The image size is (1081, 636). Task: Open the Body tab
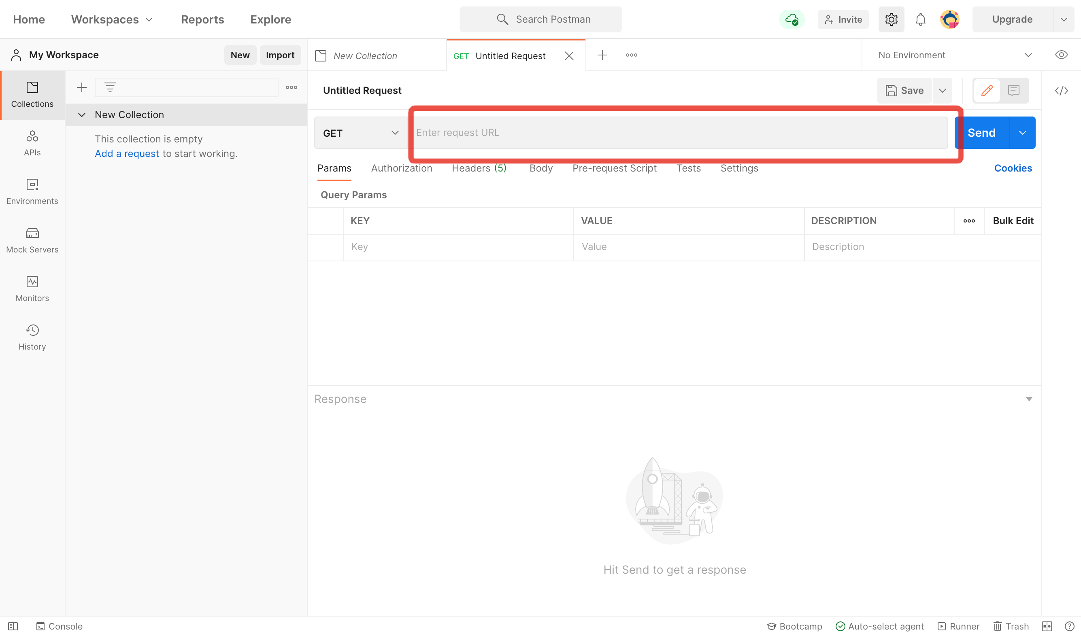[540, 168]
